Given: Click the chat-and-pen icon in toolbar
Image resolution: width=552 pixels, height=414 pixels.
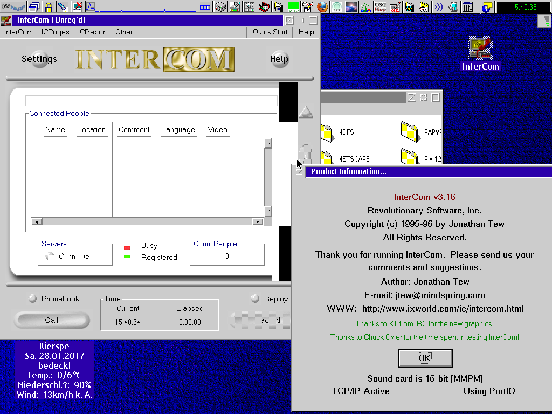Looking at the screenshot, I should [x=235, y=6].
